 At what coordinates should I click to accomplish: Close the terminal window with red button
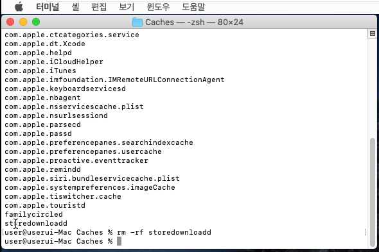pos(10,22)
